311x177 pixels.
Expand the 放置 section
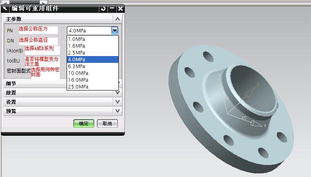click(118, 93)
